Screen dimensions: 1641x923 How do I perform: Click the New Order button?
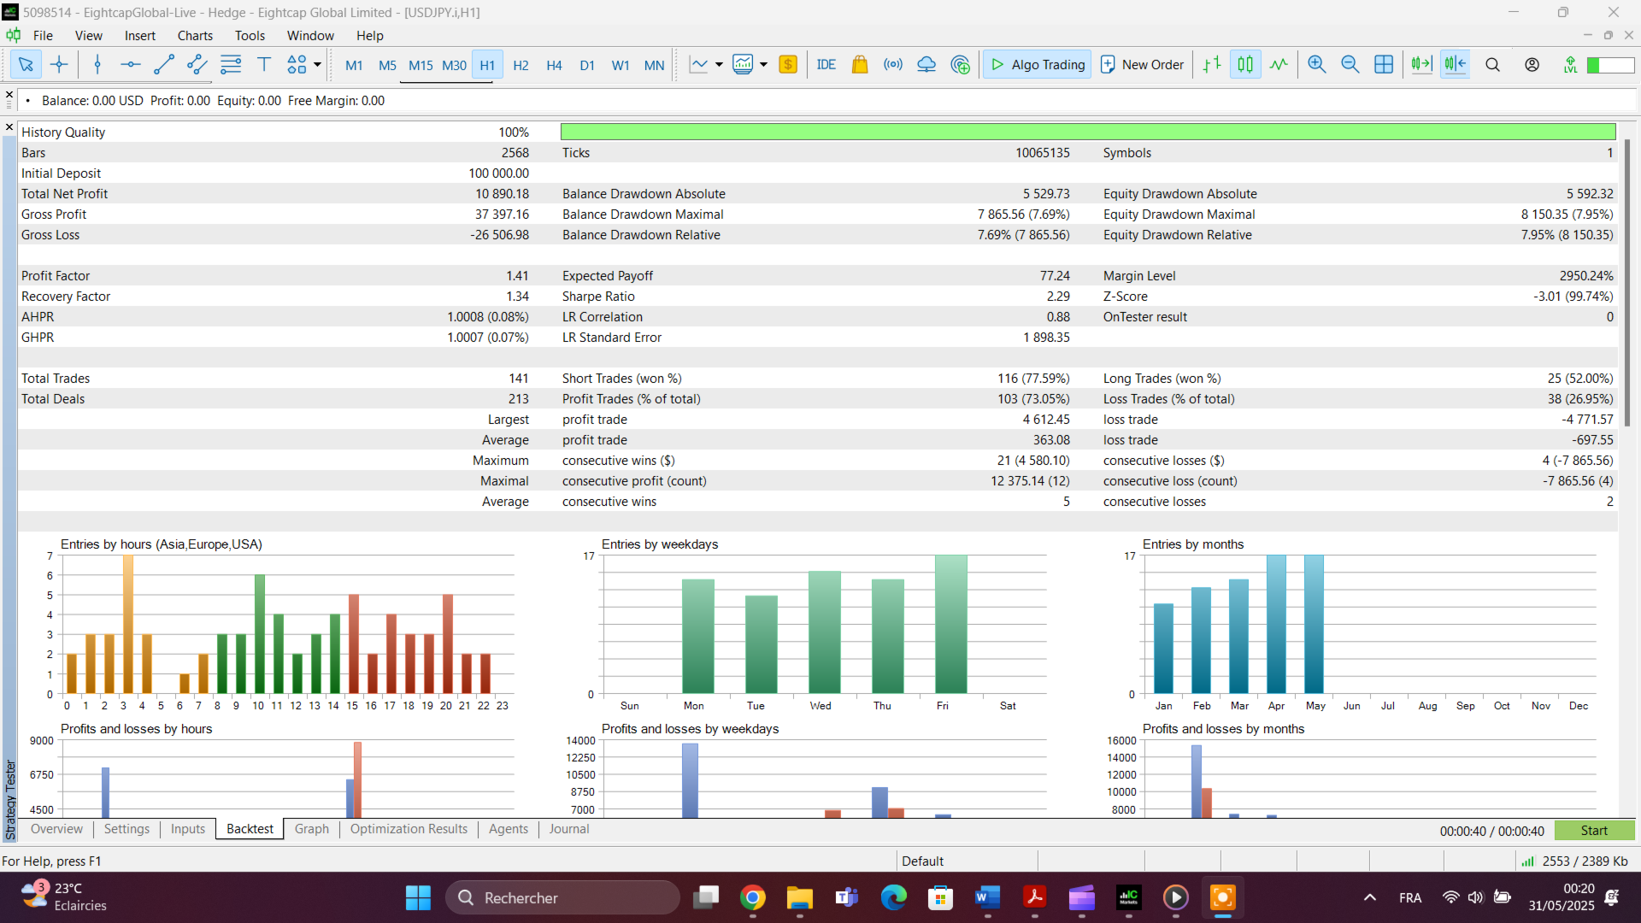click(x=1142, y=64)
